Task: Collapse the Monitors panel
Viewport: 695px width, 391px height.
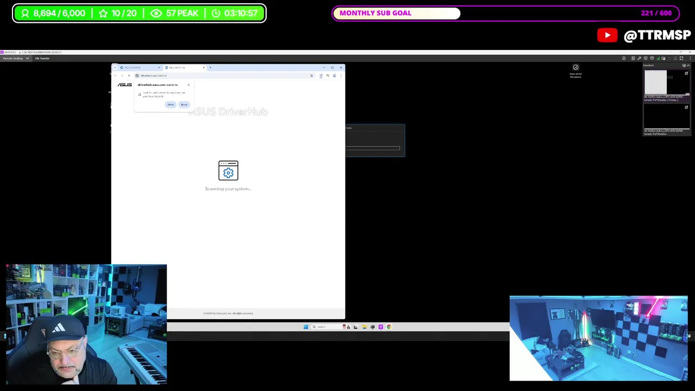Action: pyautogui.click(x=688, y=65)
